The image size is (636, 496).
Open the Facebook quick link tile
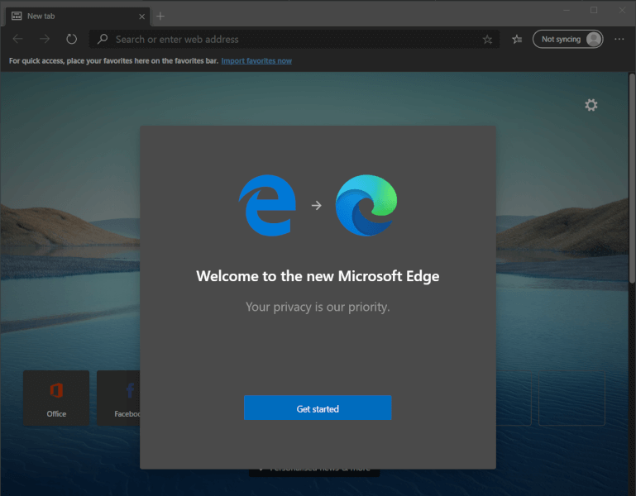(x=118, y=398)
